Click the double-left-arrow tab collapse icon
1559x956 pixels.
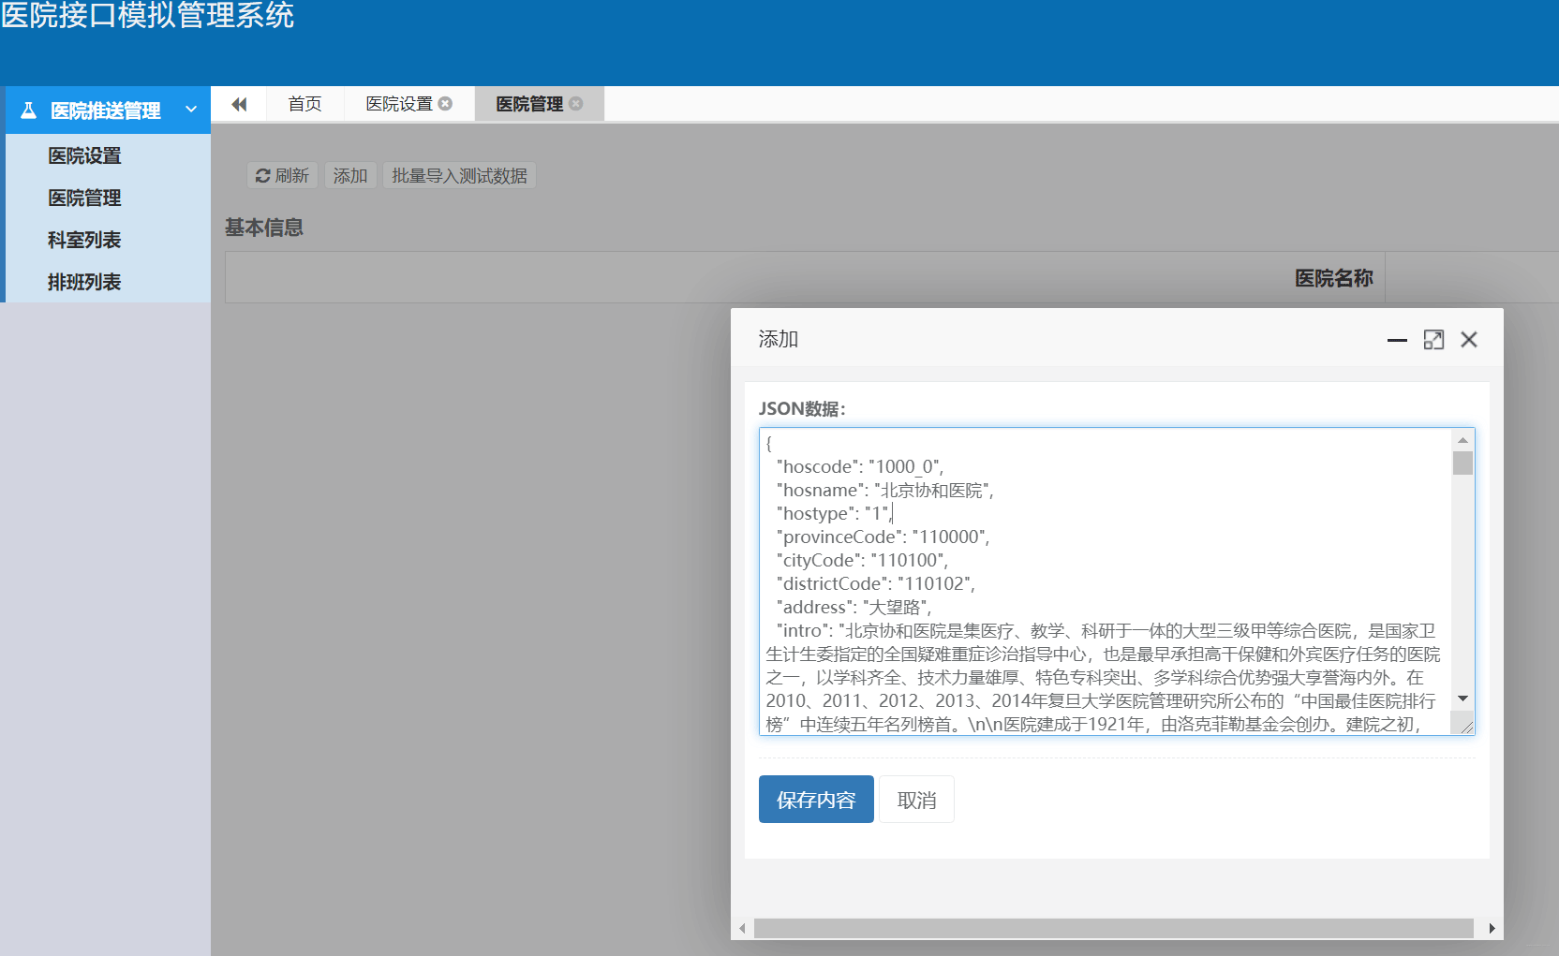point(239,103)
